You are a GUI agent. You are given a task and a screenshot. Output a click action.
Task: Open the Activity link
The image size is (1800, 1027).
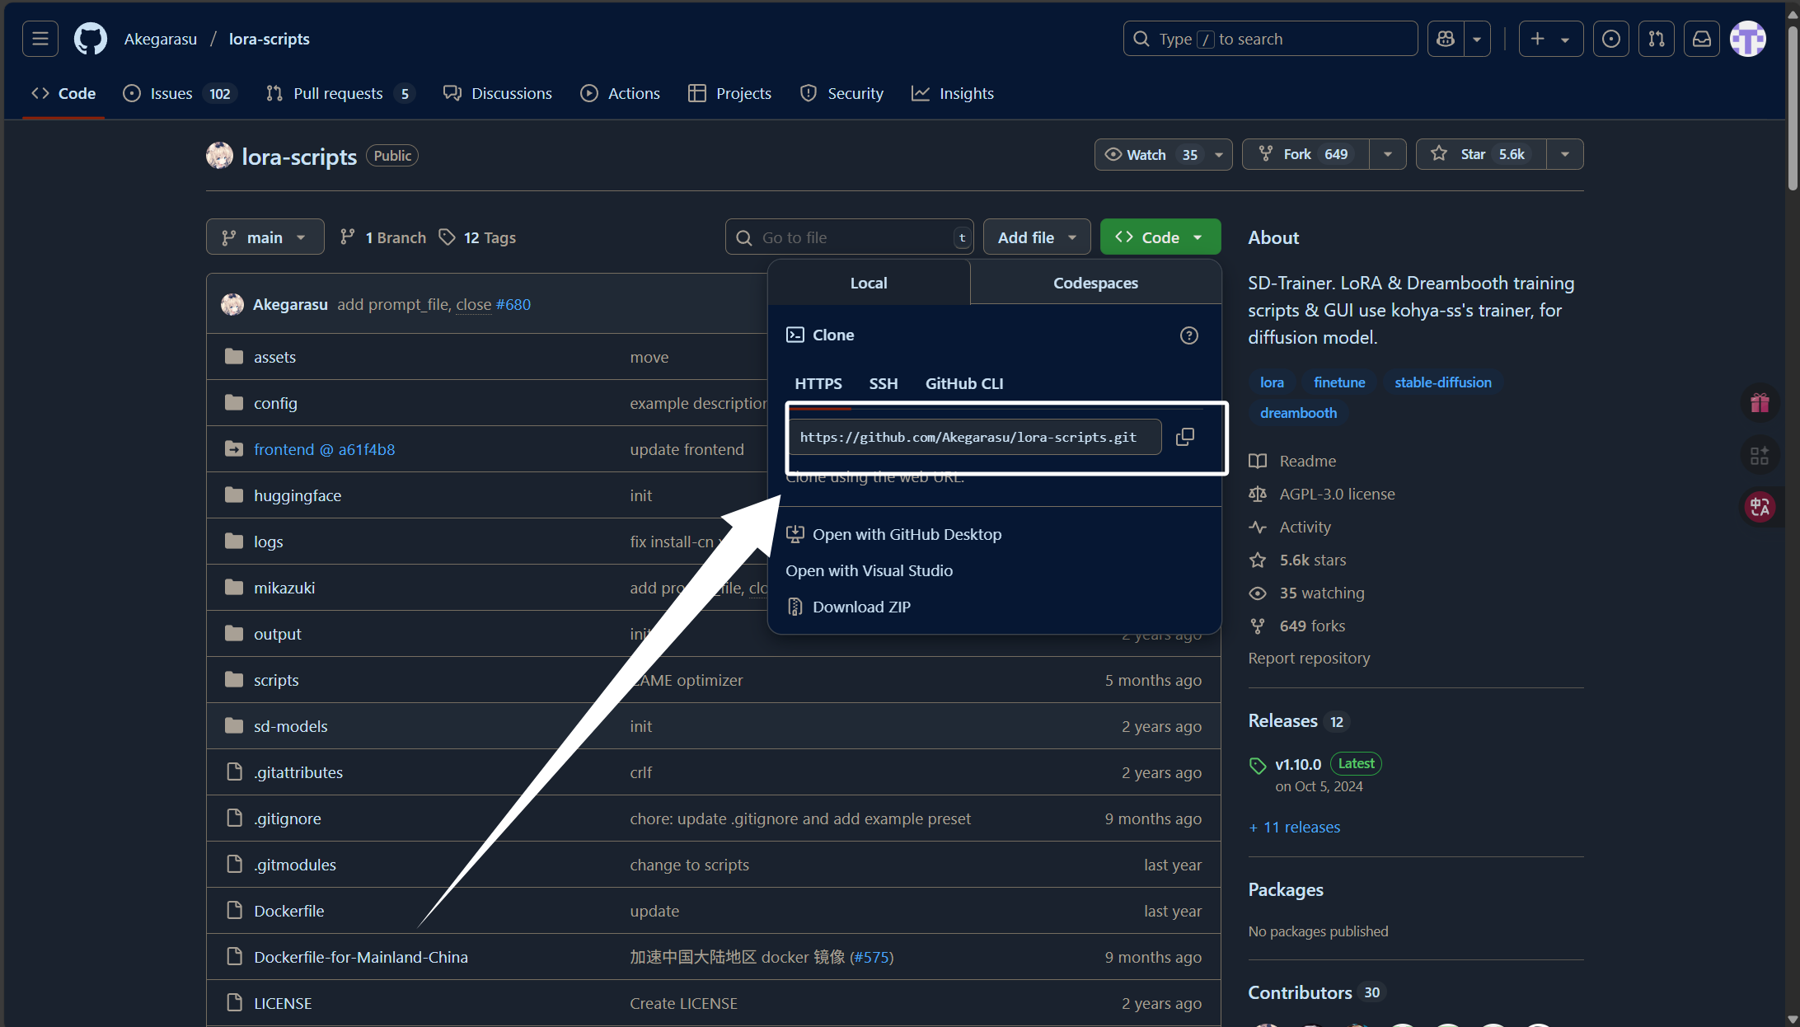tap(1290, 527)
